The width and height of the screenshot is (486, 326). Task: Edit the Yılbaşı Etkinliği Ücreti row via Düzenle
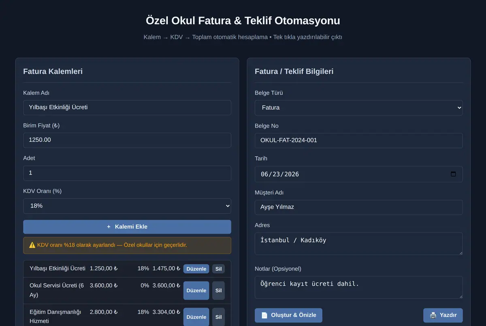[x=196, y=269]
